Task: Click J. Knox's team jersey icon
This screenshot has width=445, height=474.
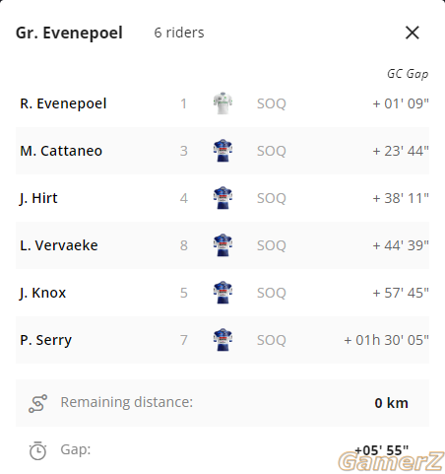Action: pos(222,293)
